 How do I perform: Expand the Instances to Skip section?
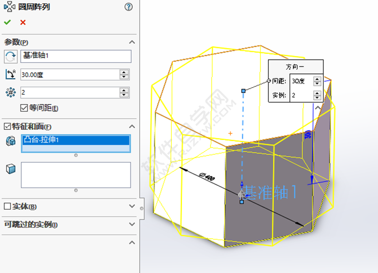click(x=132, y=224)
